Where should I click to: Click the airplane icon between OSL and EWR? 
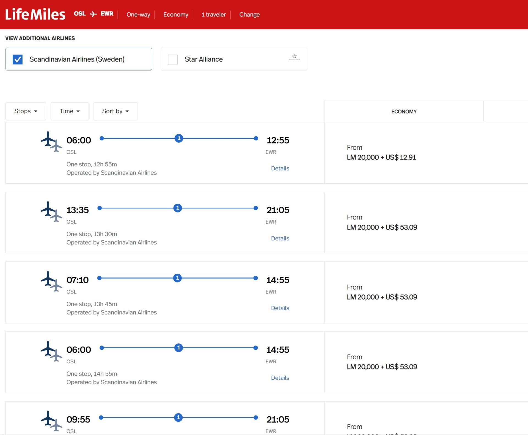tap(94, 13)
